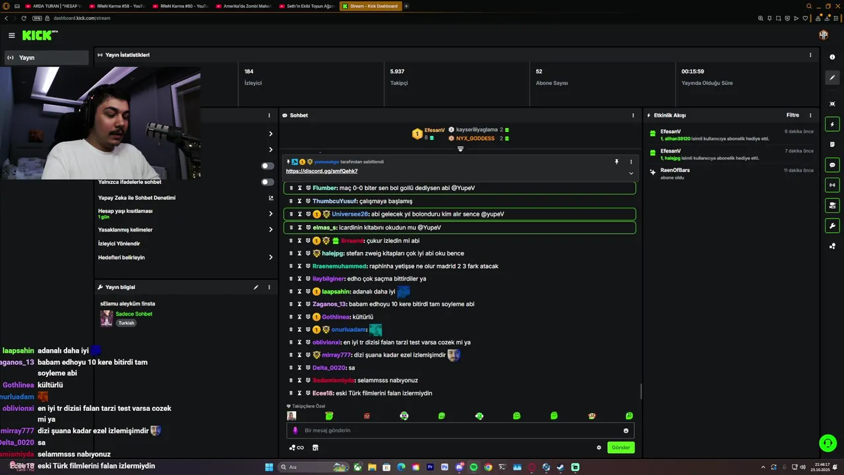Unpin the pinned discord message

click(617, 162)
